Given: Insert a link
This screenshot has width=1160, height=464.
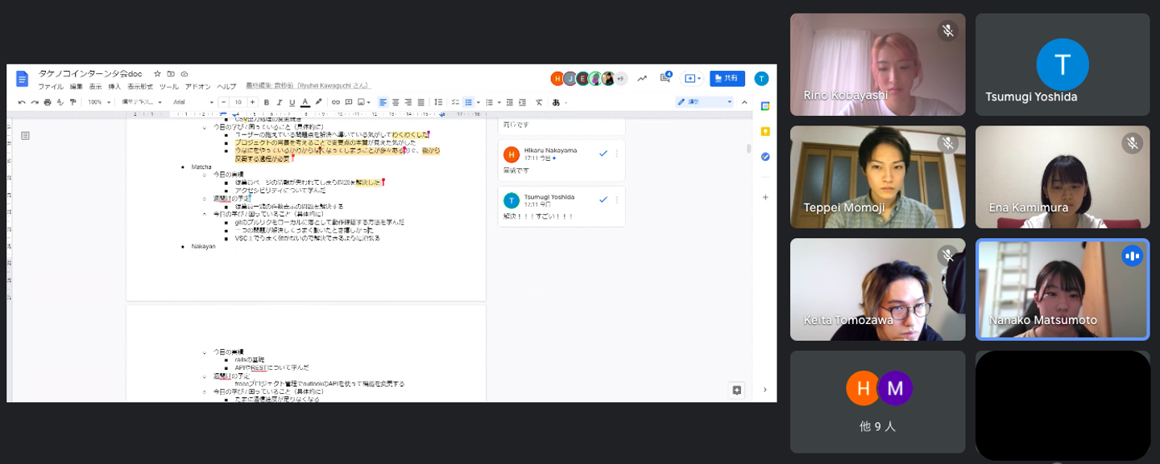Looking at the screenshot, I should click(x=335, y=102).
